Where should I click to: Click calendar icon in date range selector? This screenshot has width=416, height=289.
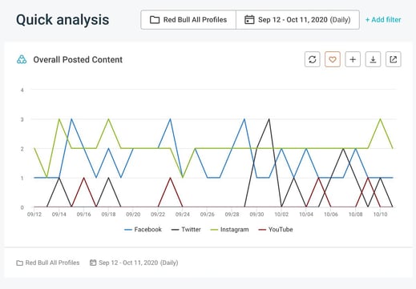[249, 20]
